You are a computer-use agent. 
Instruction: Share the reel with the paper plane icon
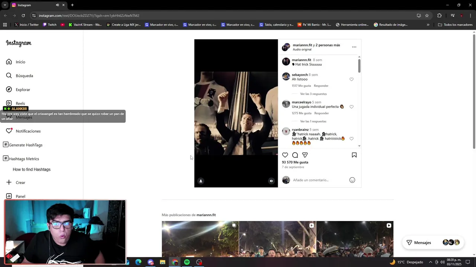305,155
